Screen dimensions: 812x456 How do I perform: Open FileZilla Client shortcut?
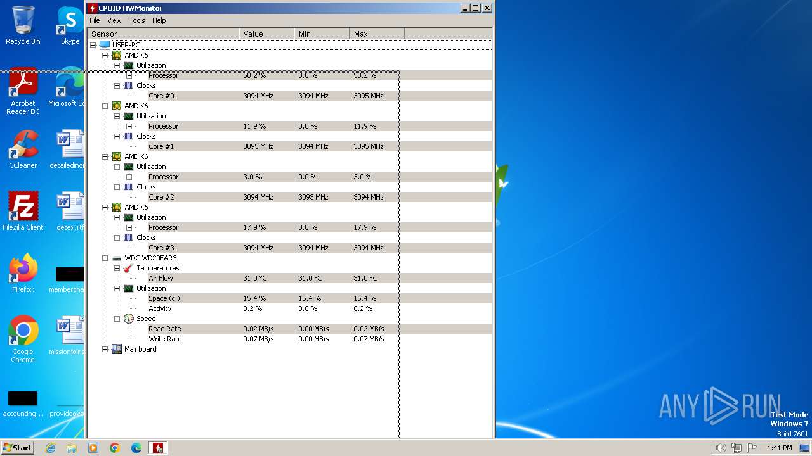(x=23, y=211)
